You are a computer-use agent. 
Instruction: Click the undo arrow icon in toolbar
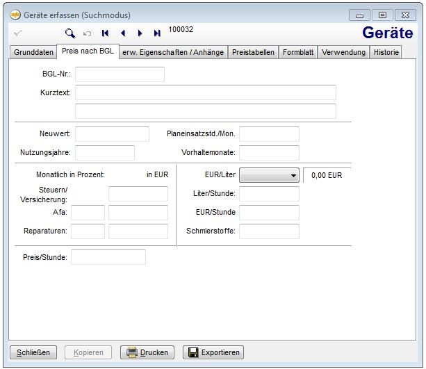click(87, 33)
